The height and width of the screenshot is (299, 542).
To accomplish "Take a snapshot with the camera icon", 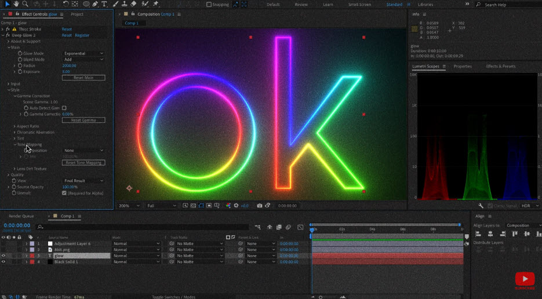I will coord(259,206).
